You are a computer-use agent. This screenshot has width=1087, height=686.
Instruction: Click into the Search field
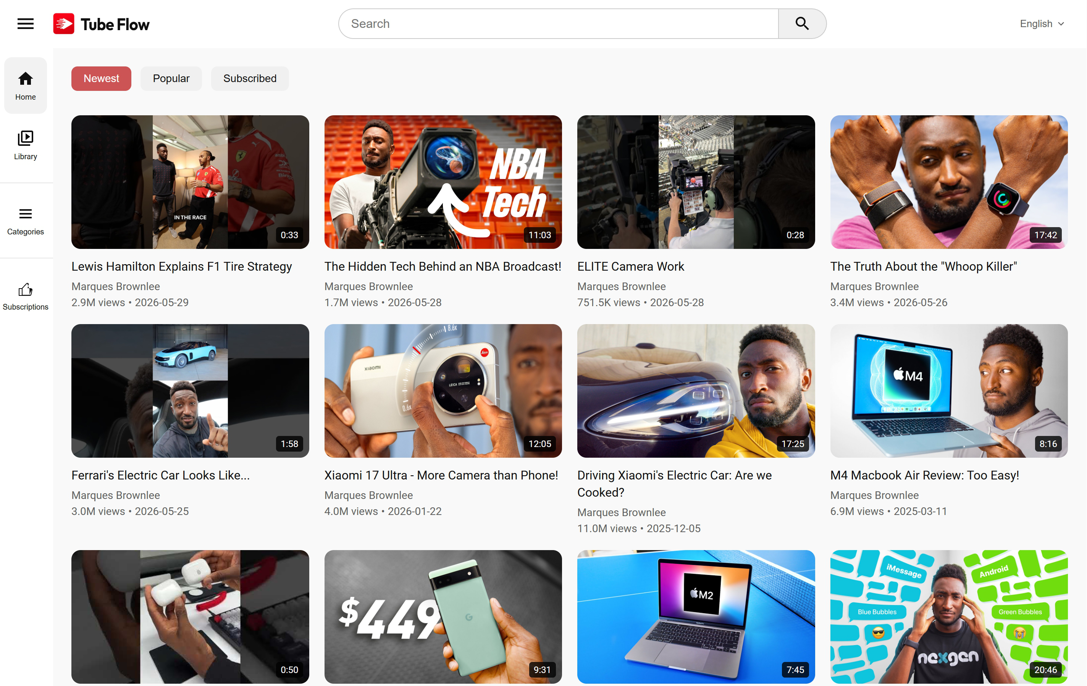point(559,23)
